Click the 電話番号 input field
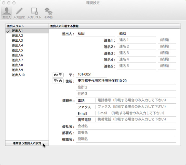Viewport: 186px width, 165px height. click(x=136, y=100)
